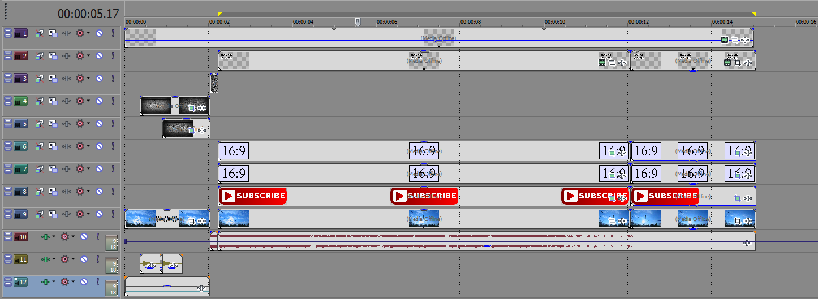Select yellow loop region start marker
Image resolution: width=818 pixels, height=299 pixels.
(x=219, y=14)
